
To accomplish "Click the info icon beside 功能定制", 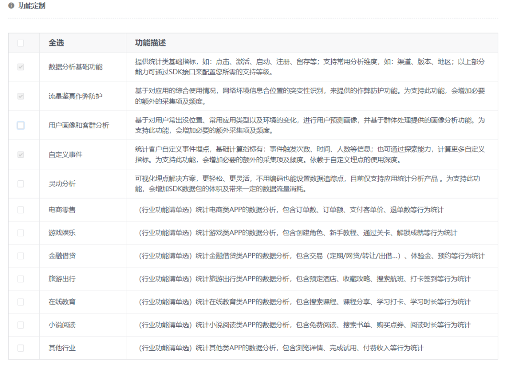I will (11, 6).
